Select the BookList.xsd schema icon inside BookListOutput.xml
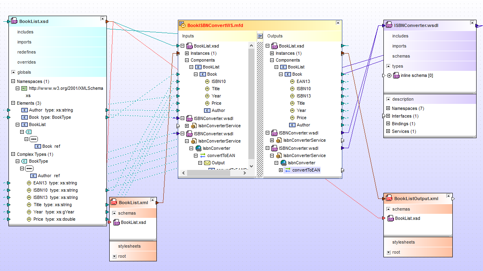Image resolution: width=483 pixels, height=271 pixels. [390, 218]
